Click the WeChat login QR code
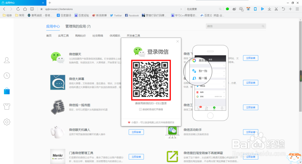The height and width of the screenshot is (164, 302). (x=151, y=80)
